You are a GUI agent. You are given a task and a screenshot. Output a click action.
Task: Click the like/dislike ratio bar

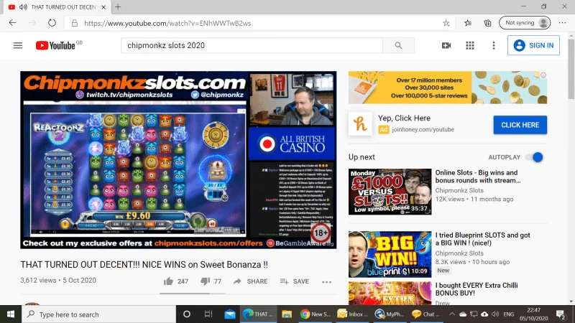pos(193,293)
